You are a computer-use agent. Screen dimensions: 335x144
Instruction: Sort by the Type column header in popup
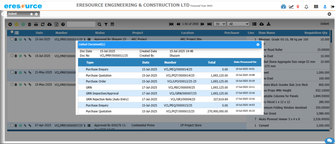point(90,62)
